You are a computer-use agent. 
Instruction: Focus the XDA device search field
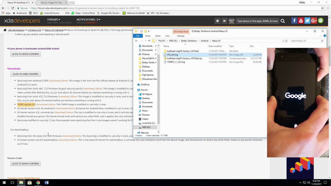(x=257, y=21)
